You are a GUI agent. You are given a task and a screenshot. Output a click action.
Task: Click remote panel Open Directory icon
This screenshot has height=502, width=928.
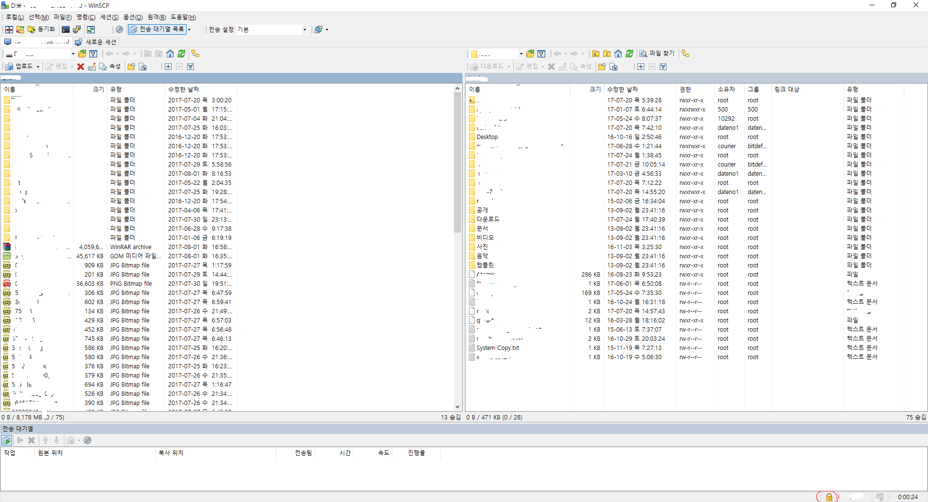[530, 54]
